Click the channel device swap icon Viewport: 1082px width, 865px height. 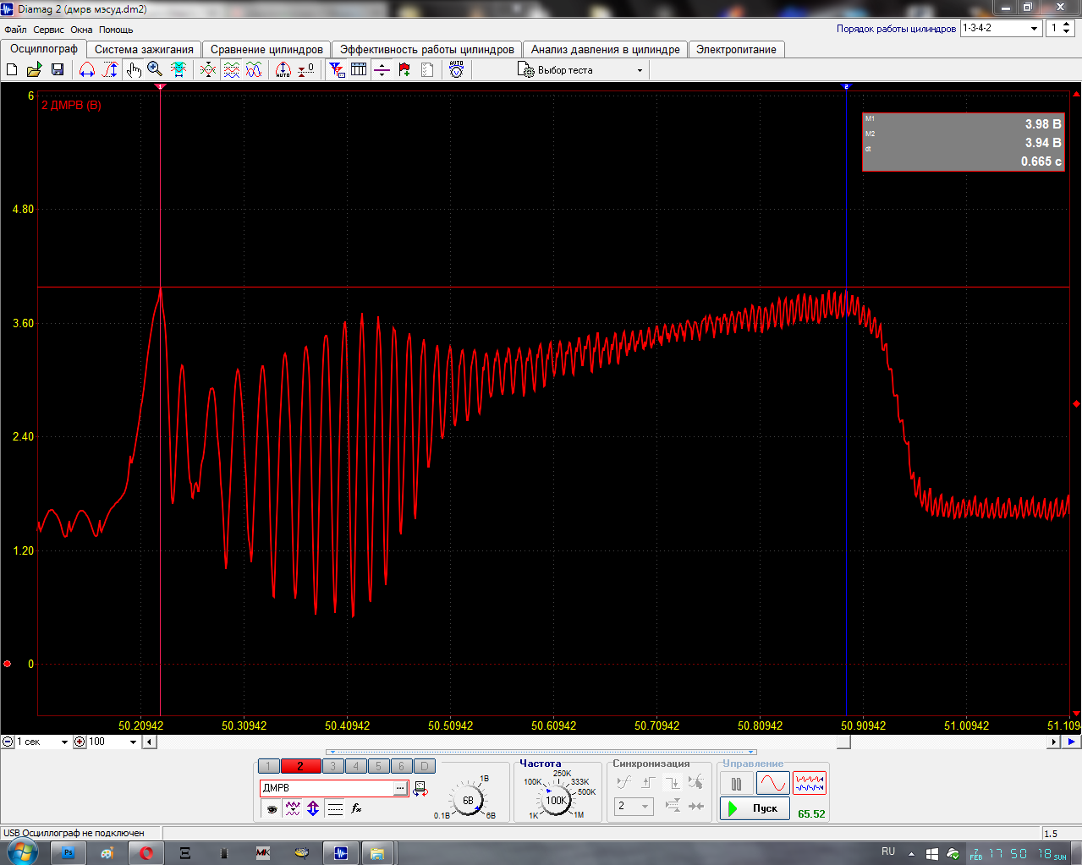click(420, 789)
